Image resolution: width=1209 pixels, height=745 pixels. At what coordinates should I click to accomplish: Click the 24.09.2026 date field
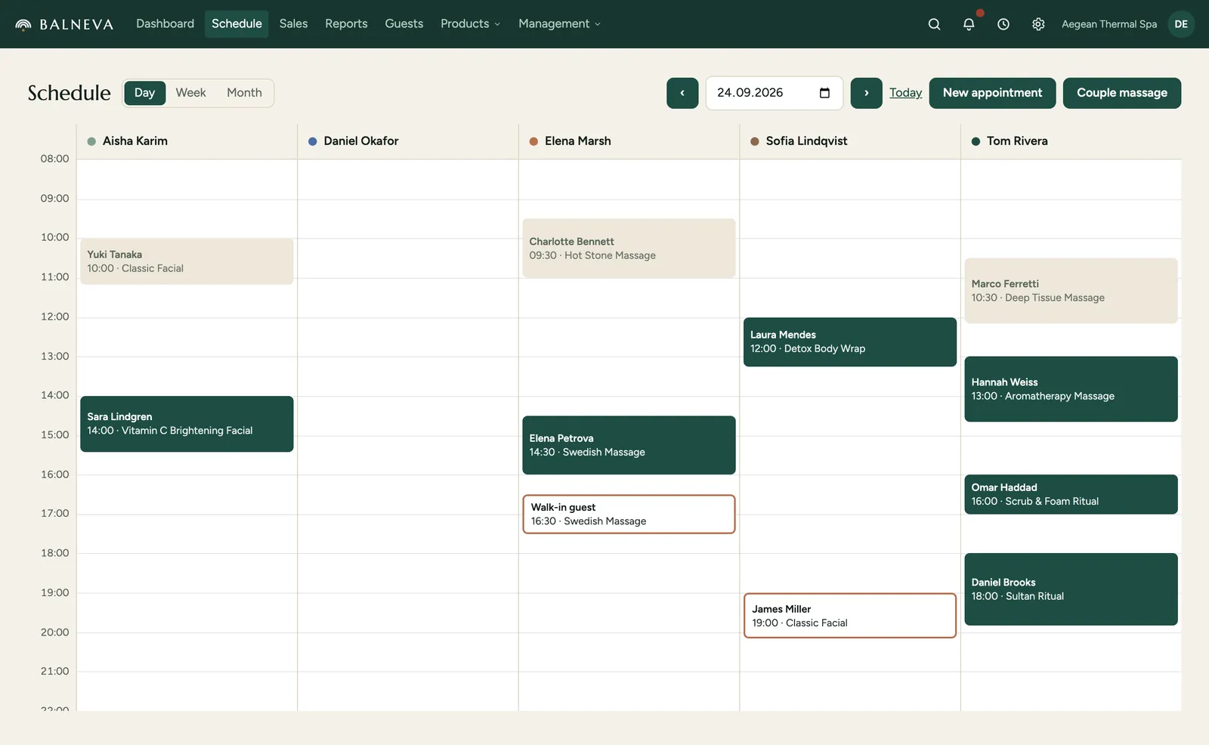(774, 93)
